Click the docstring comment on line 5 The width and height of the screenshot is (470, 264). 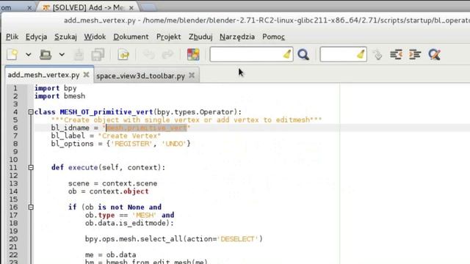[187, 120]
